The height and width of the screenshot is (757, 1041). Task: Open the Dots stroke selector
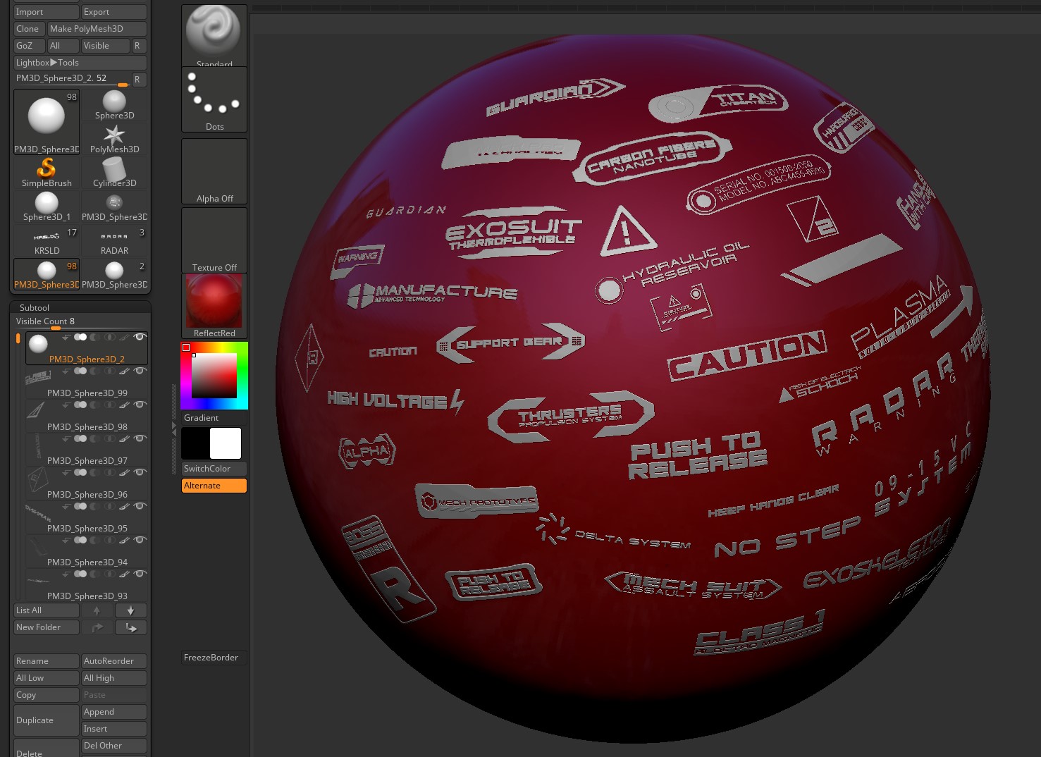coord(214,100)
